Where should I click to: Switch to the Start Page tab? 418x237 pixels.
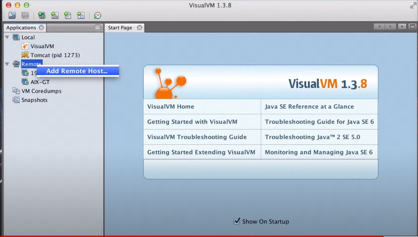pyautogui.click(x=120, y=28)
